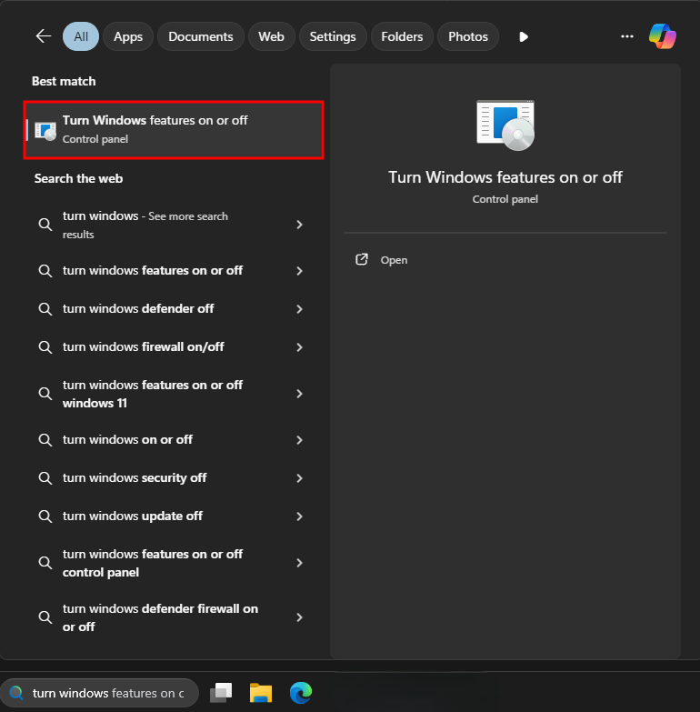Viewport: 700px width, 712px height.
Task: Select 'turn windows on or off' web suggestion
Action: [127, 440]
